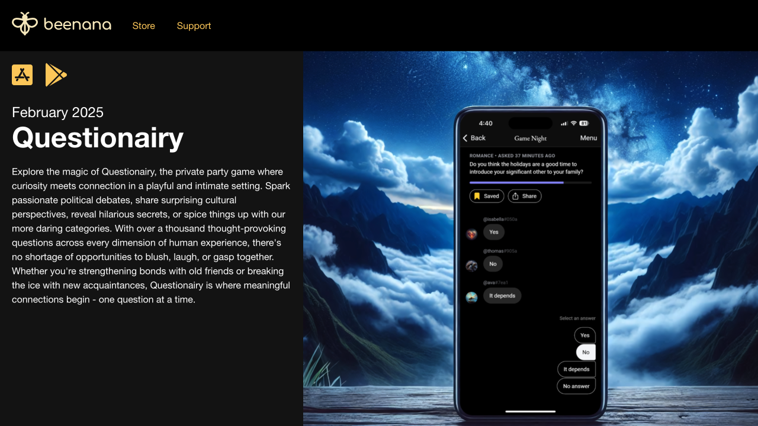Click the Game Night title
The width and height of the screenshot is (758, 426).
(531, 138)
